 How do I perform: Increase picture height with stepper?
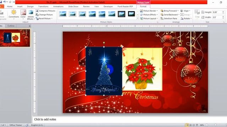223,12
